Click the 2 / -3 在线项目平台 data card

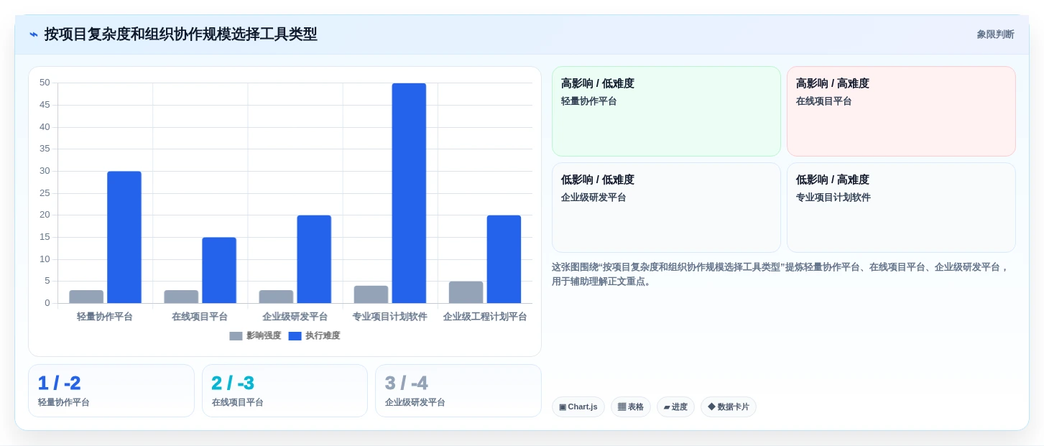(x=285, y=391)
